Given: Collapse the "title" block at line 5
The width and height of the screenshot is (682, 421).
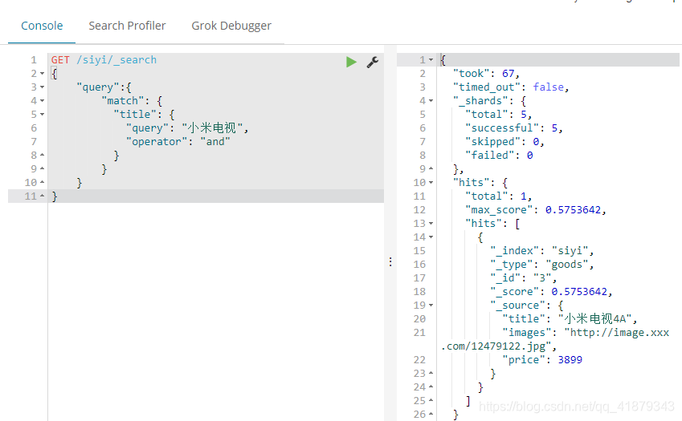Looking at the screenshot, I should pos(43,115).
